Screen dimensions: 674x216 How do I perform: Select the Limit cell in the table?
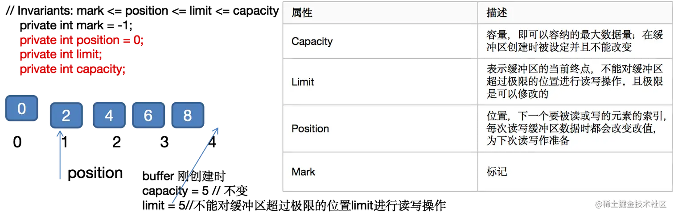point(380,82)
